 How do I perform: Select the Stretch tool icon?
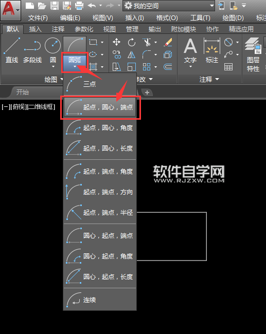(116, 67)
